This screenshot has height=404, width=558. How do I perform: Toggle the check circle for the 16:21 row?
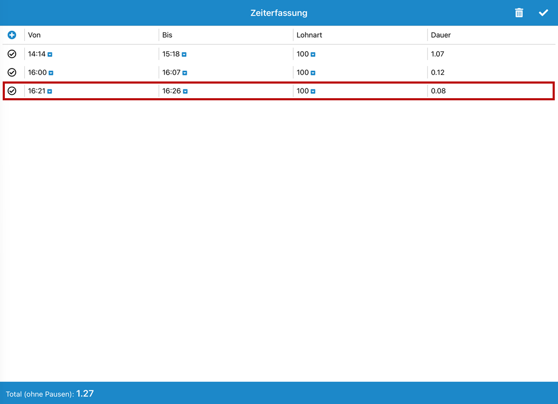[12, 91]
